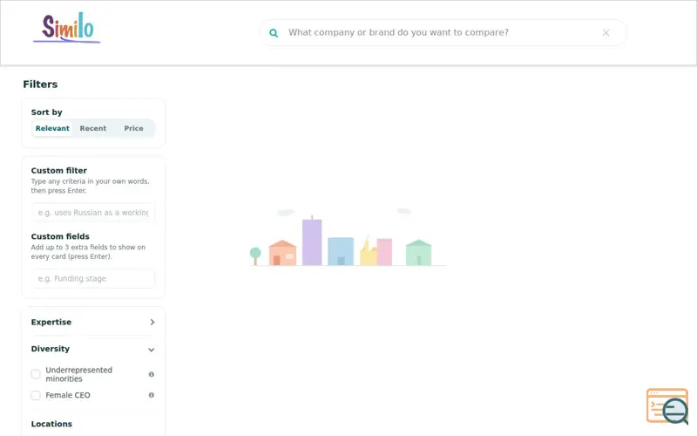
Task: Click the Similo logo
Action: pos(67,28)
